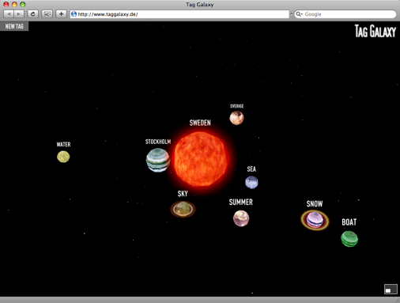The image size is (400, 303).
Task: Click the browser Forward arrow button
Action: click(19, 14)
